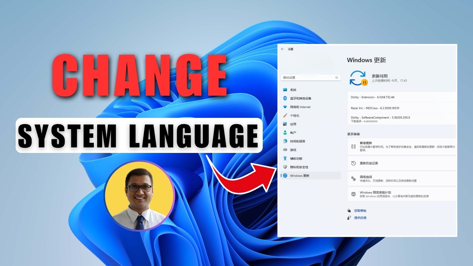
Task: Select the Razer Inc - HIDClass update row
Action: pyautogui.click(x=402, y=108)
